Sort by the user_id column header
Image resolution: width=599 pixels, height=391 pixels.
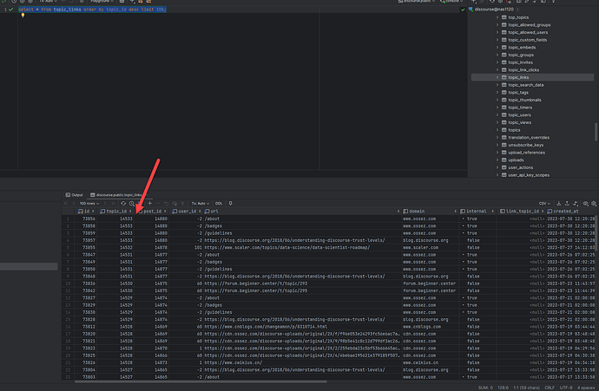point(187,211)
